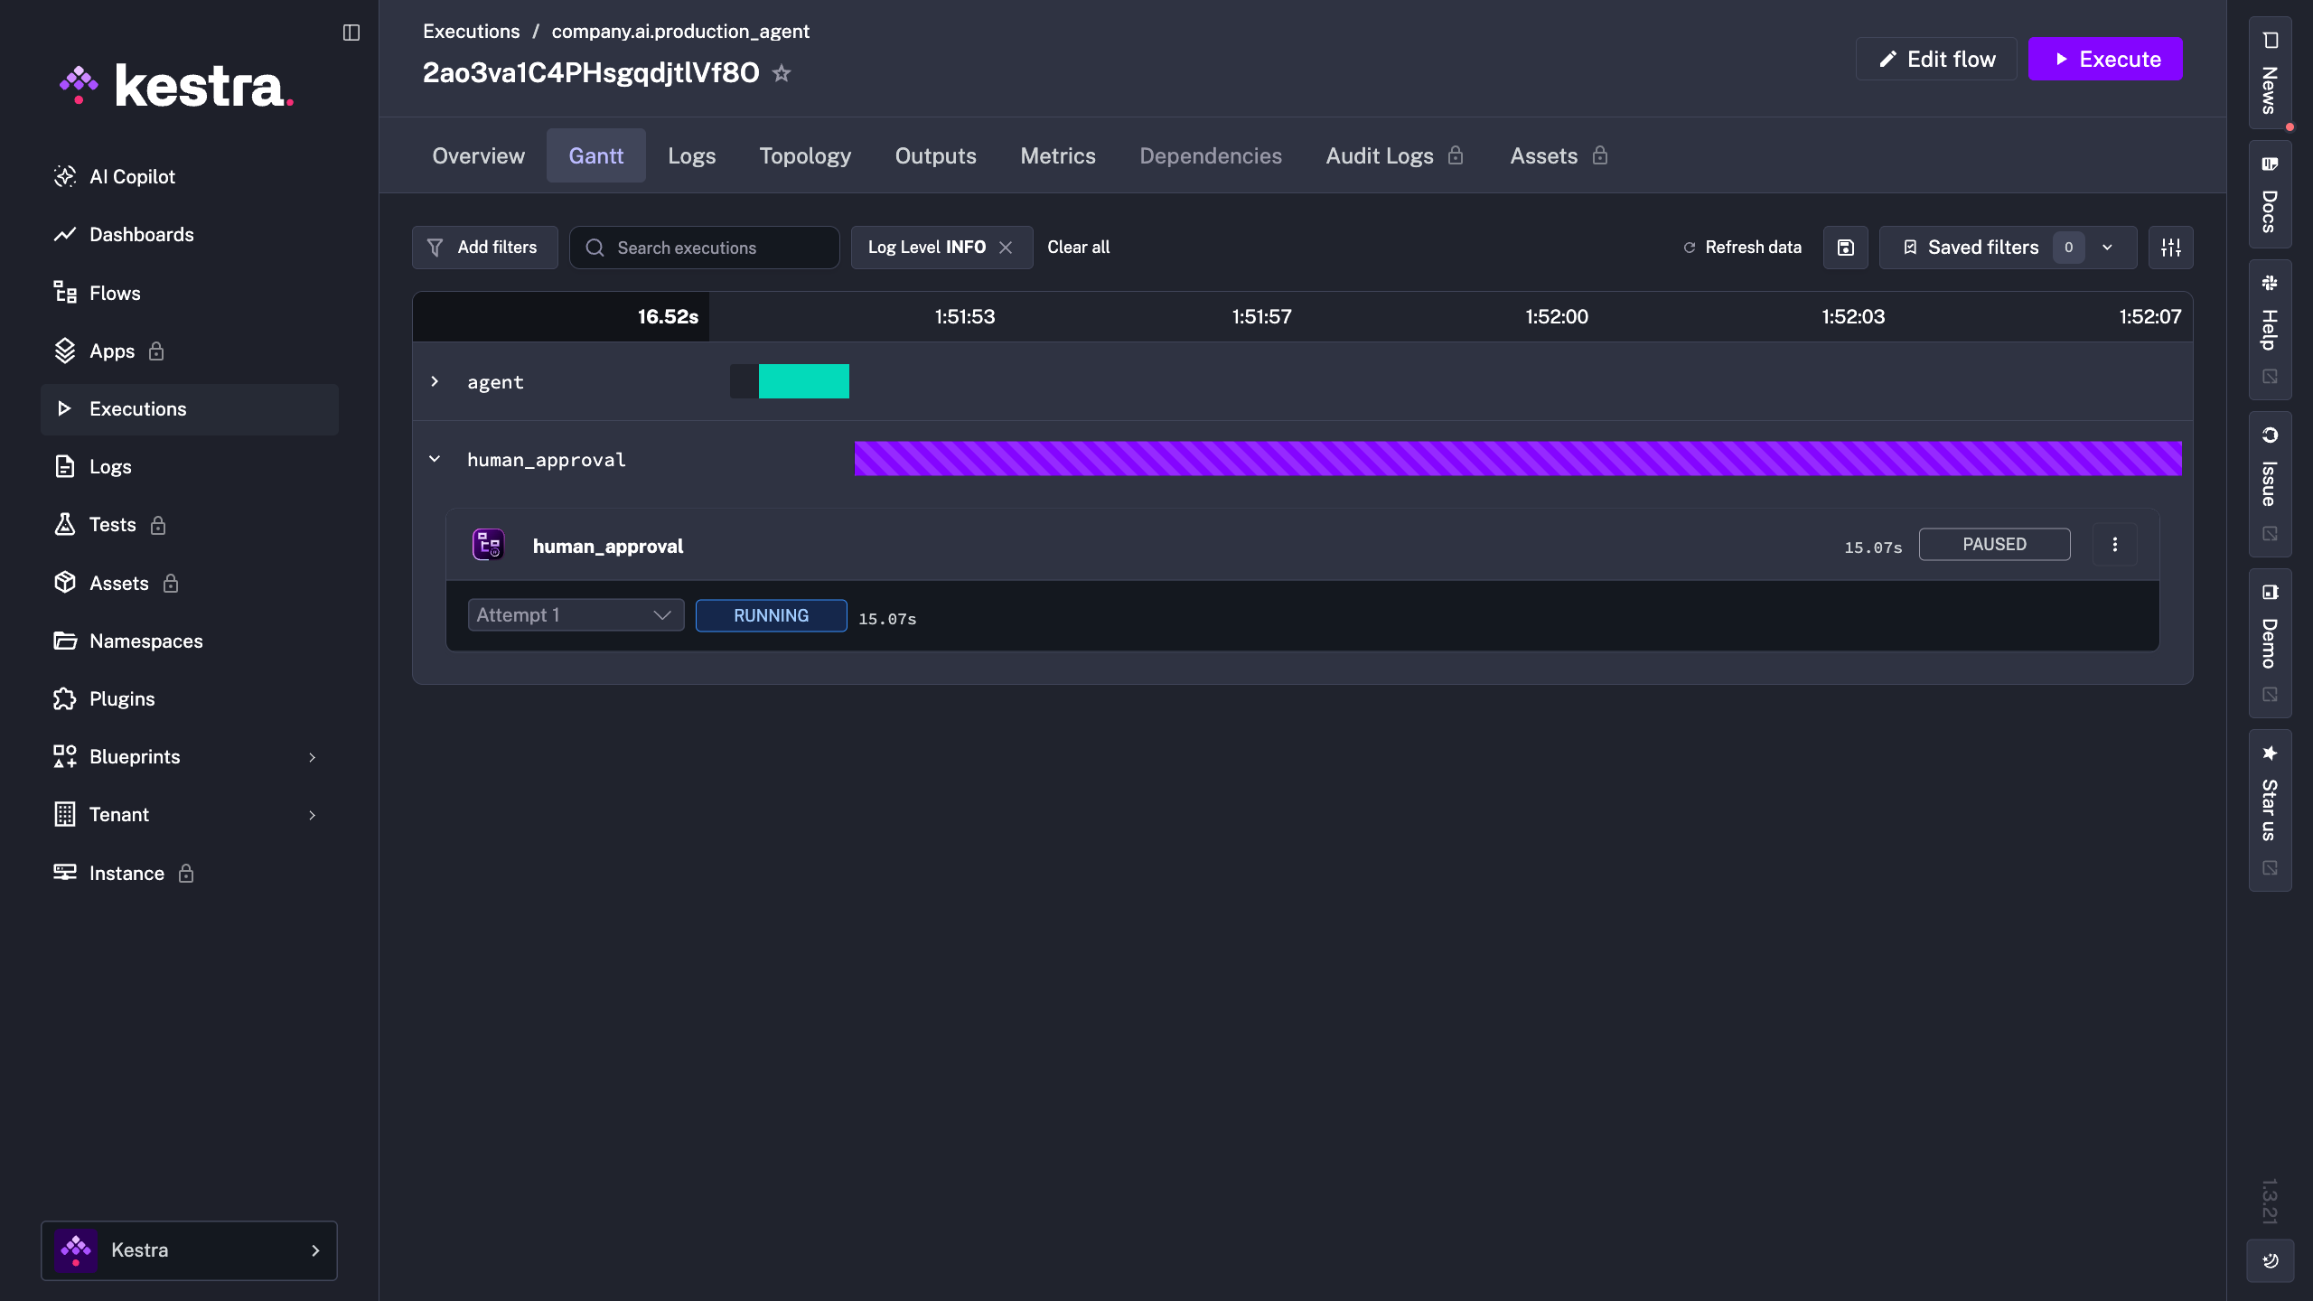Image resolution: width=2313 pixels, height=1301 pixels.
Task: Expand the Tenant submenu
Action: [x=189, y=814]
